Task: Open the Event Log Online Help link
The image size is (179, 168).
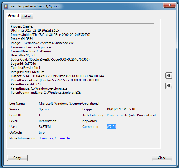Action: pyautogui.click(x=56, y=138)
